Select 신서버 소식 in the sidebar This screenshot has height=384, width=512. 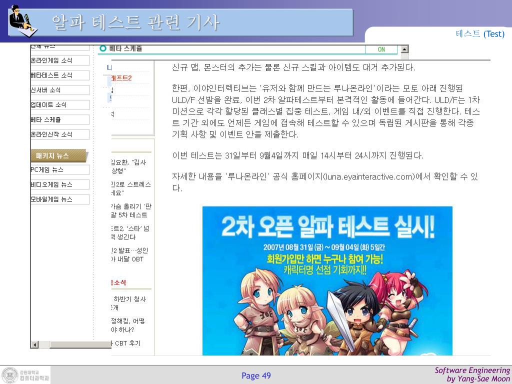(x=60, y=90)
